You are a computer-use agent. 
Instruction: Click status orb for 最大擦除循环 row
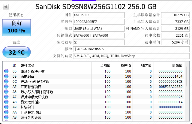tap(6, 102)
